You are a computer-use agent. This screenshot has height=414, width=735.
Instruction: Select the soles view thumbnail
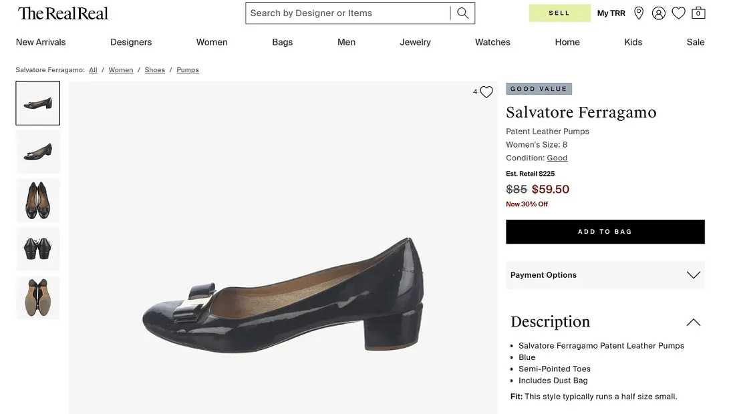pos(38,298)
